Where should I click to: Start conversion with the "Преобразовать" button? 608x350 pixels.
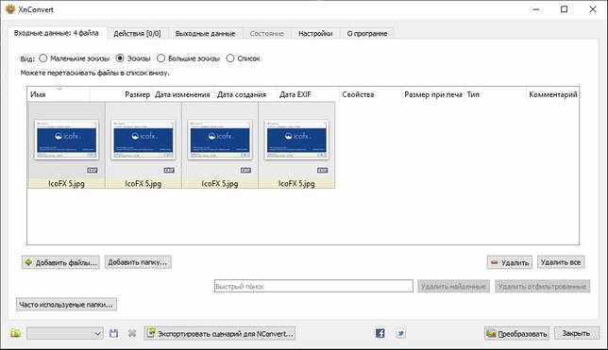click(516, 333)
